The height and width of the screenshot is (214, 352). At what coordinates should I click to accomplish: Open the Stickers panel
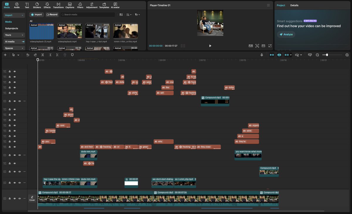37,5
